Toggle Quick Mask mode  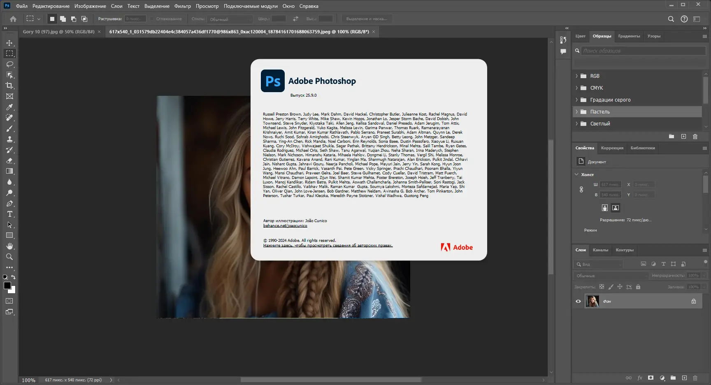click(9, 301)
